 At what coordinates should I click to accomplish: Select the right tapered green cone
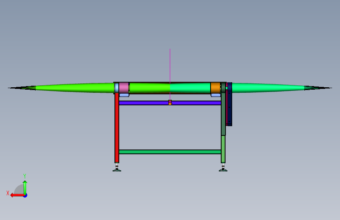(x=268, y=88)
